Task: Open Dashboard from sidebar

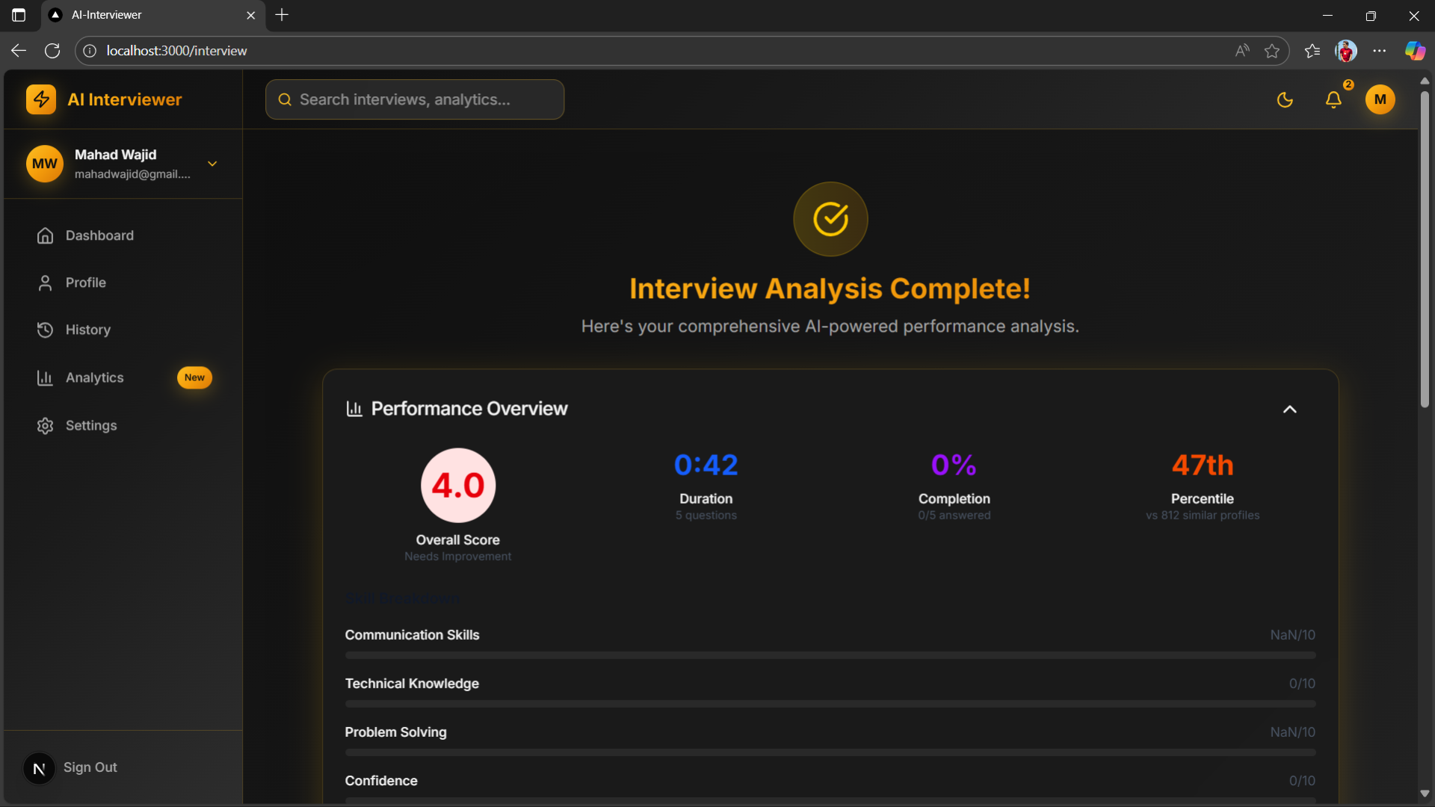Action: click(99, 235)
